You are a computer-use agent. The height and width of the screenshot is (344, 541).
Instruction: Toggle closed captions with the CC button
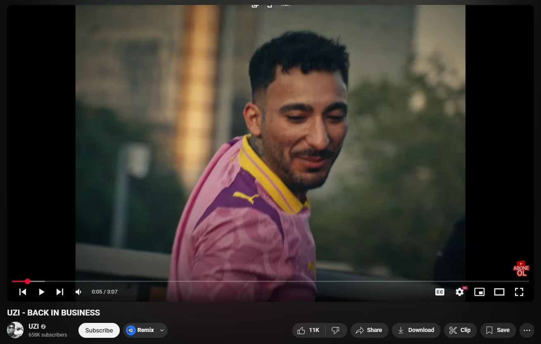440,292
